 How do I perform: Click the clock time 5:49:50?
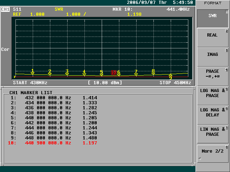click(183, 3)
